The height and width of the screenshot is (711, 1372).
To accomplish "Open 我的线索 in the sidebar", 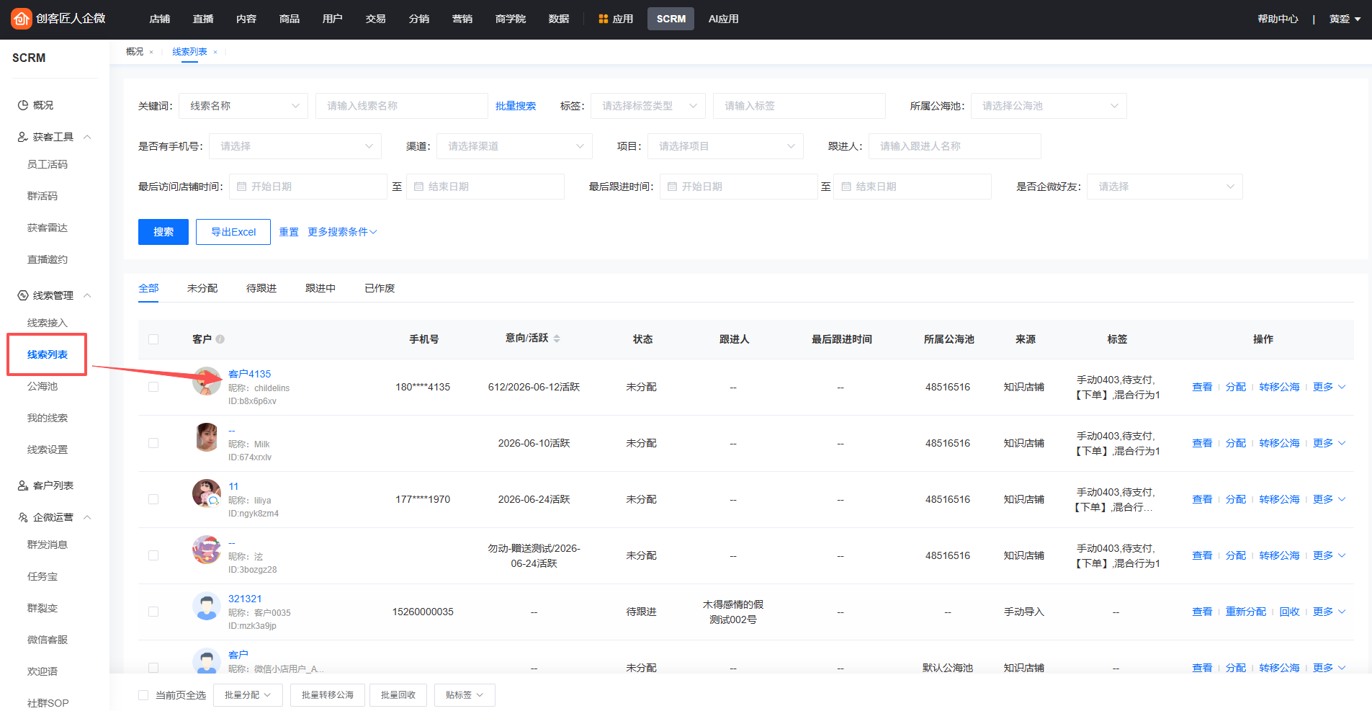I will (48, 418).
